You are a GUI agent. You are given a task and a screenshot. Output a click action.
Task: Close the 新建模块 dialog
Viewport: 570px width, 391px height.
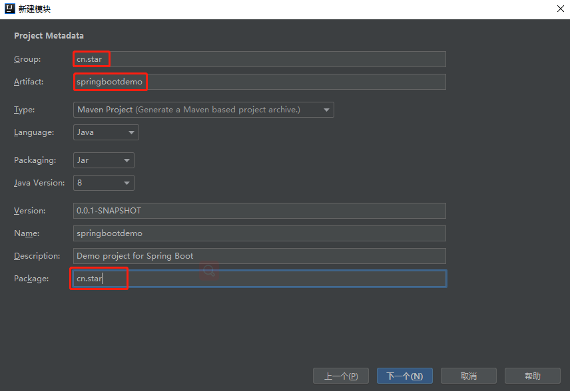point(560,9)
